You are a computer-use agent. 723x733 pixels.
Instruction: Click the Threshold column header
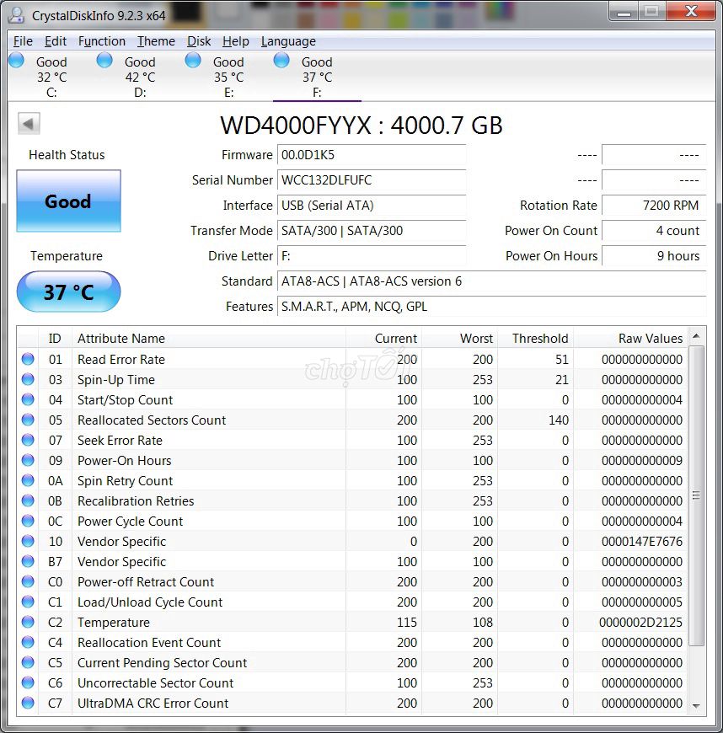click(535, 338)
